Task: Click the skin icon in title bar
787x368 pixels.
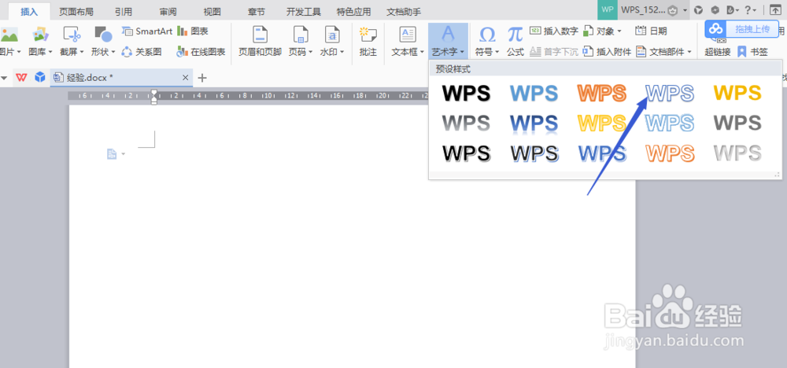Action: tap(698, 9)
